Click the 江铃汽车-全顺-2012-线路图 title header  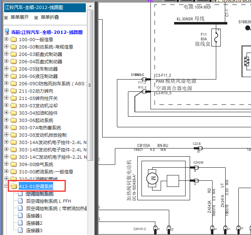pyautogui.click(x=45, y=7)
